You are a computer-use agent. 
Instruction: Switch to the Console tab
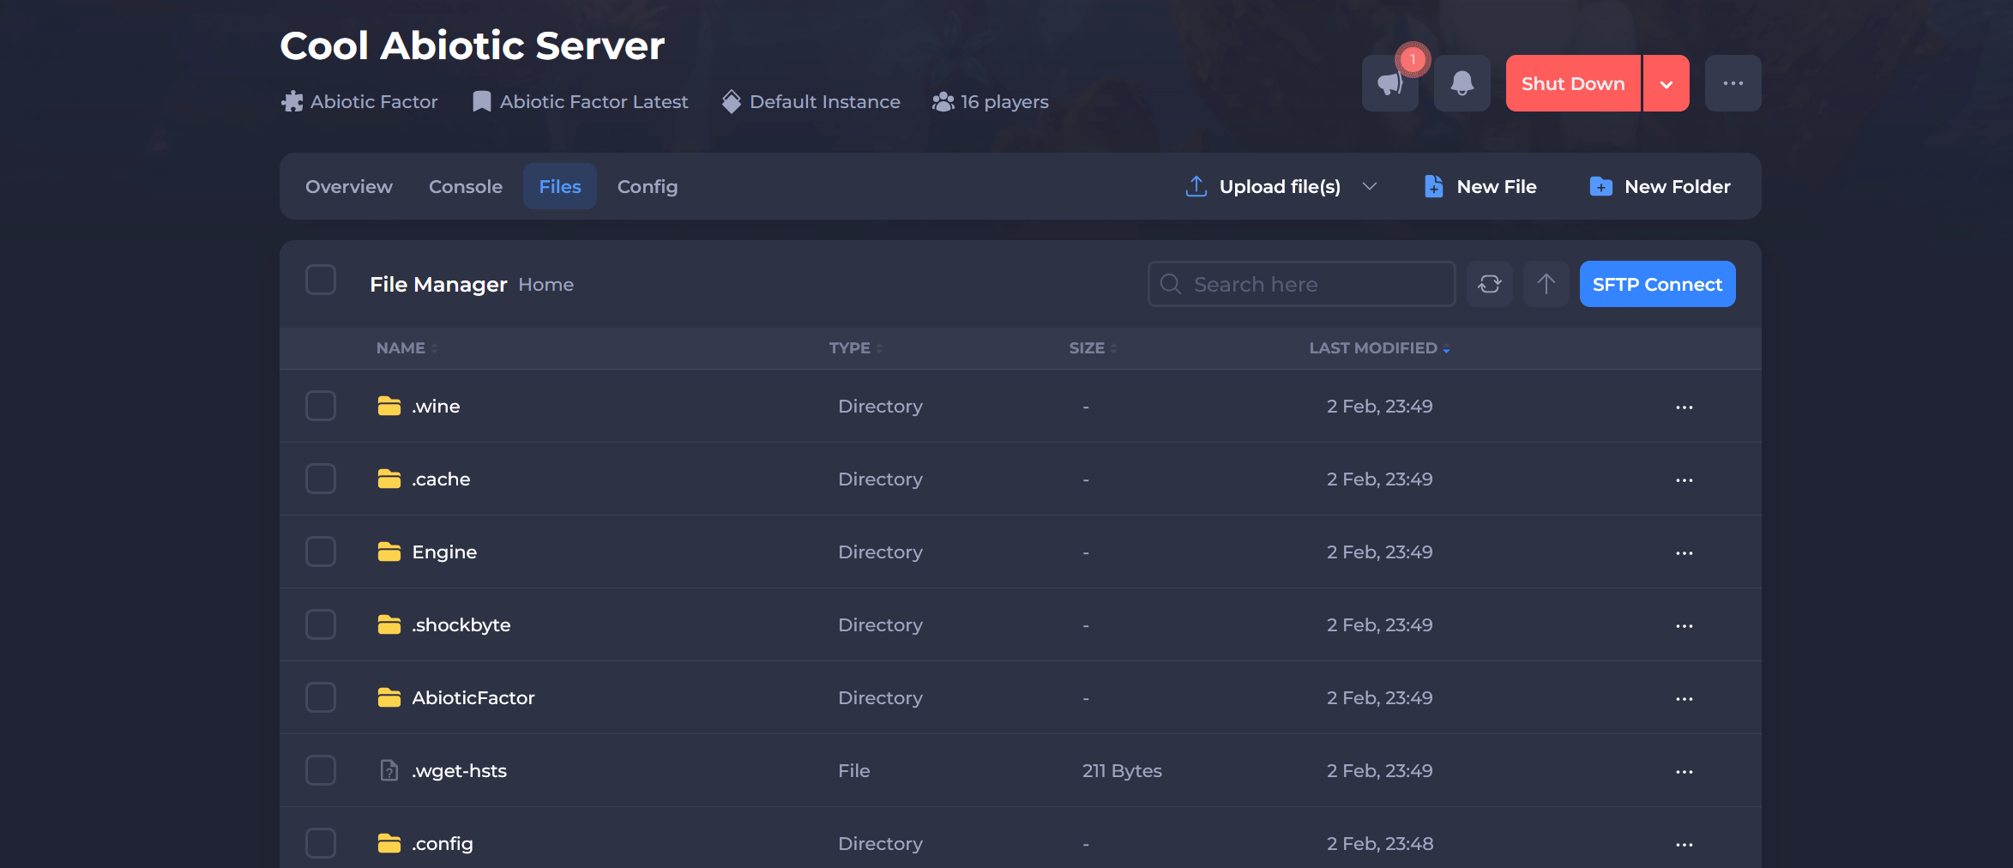click(466, 186)
